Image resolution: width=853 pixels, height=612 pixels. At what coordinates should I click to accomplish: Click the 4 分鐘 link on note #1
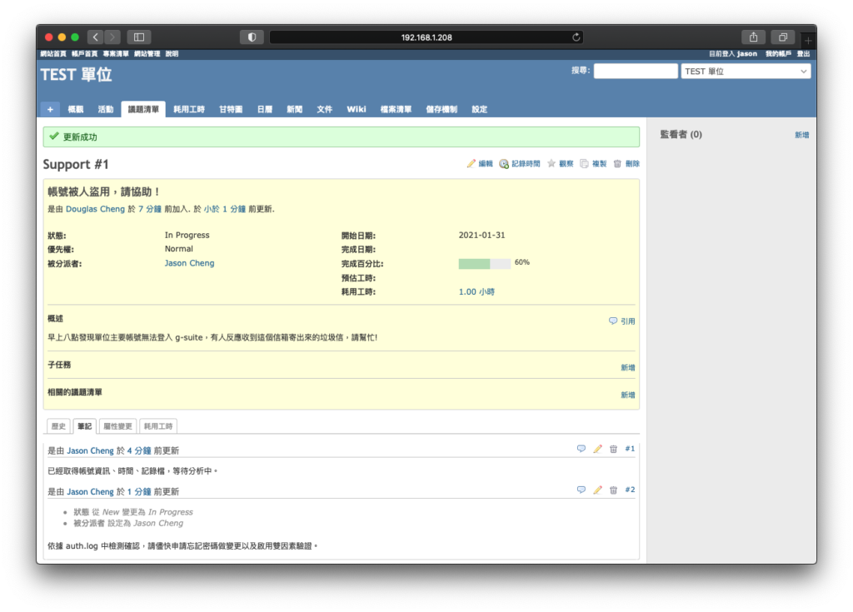tap(139, 451)
